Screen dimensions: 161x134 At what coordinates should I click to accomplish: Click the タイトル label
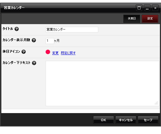click(x=8, y=29)
